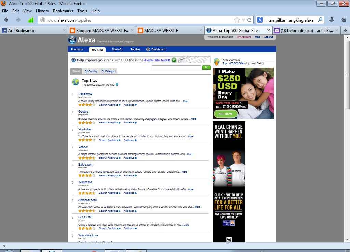Open Products in Alexa navigation bar
This screenshot has height=252, width=350.
(x=77, y=49)
